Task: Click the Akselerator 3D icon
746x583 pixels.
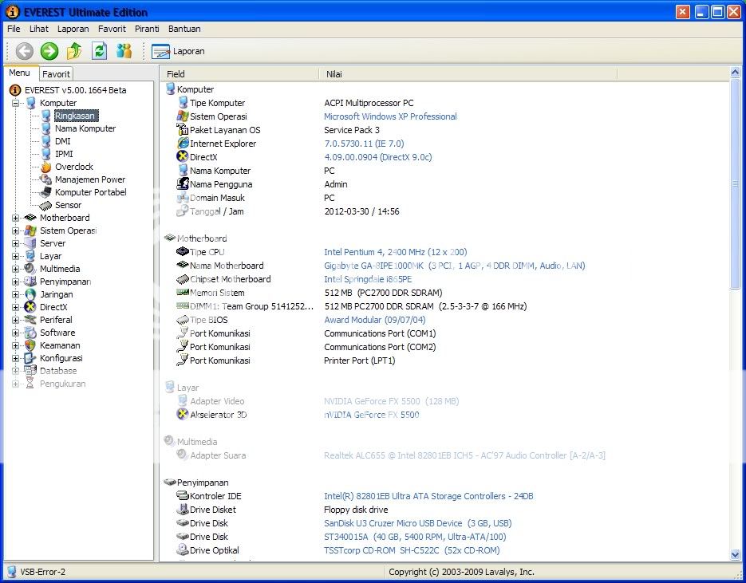Action: point(183,414)
